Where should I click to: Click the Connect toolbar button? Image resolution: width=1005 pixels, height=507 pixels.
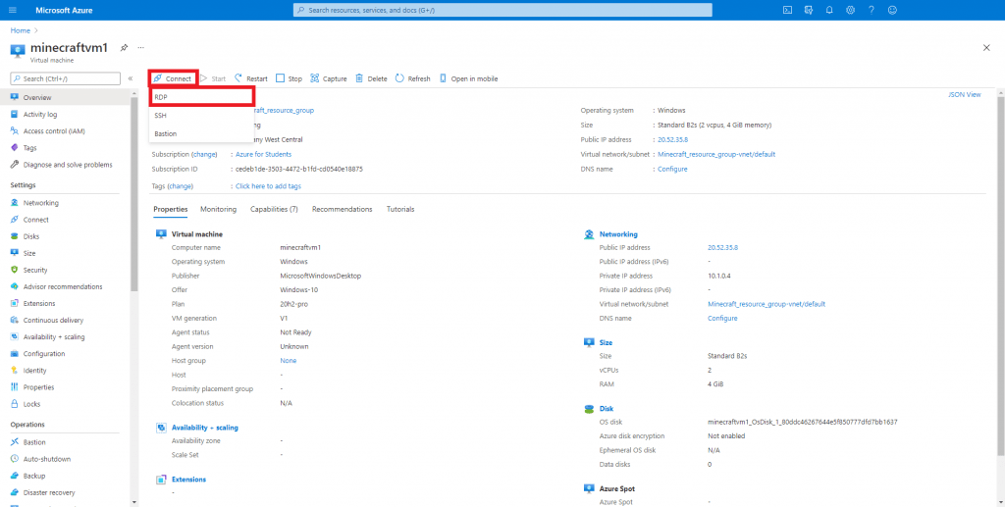pyautogui.click(x=173, y=78)
